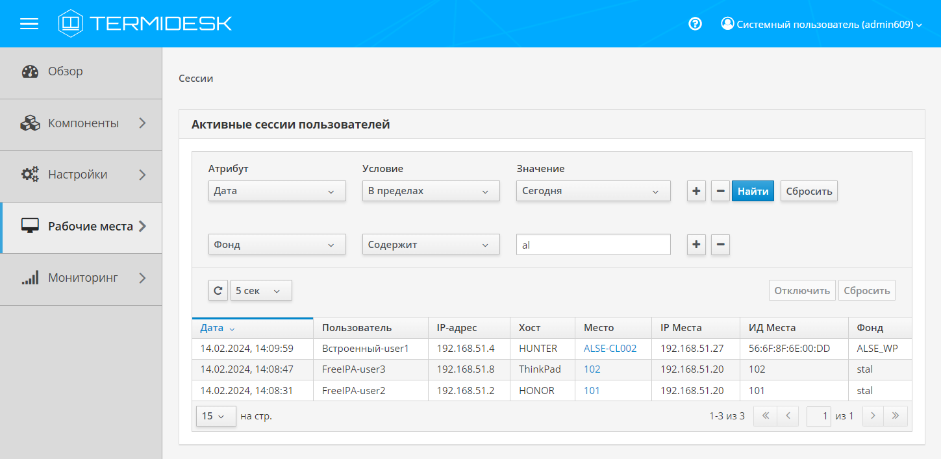Change the 5 сек refresh interval

261,291
